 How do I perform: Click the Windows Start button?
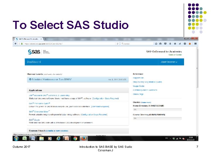point(16,138)
